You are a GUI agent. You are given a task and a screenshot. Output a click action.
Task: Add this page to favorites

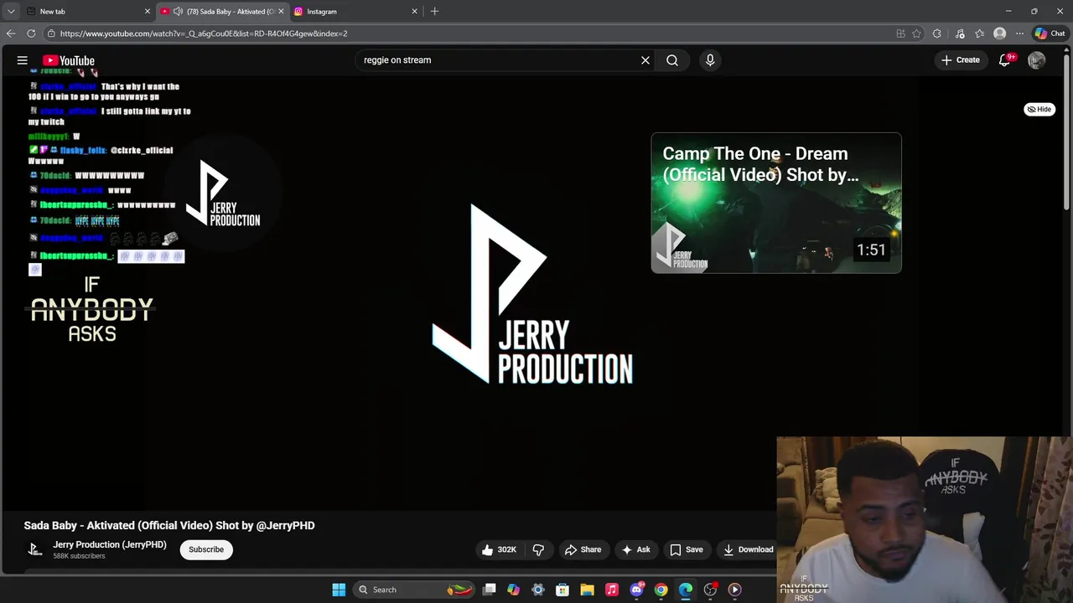[x=916, y=33]
